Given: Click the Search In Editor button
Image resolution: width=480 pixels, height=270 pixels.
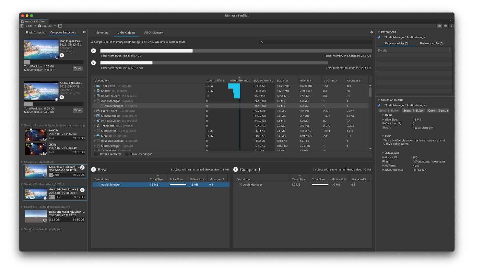Looking at the screenshot, I should click(x=413, y=110).
